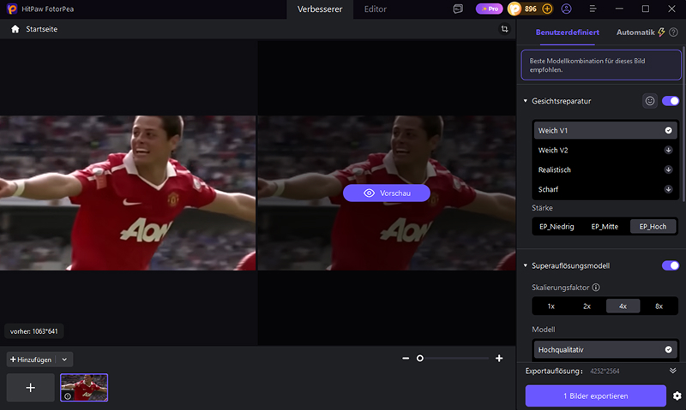
Task: Choose 2x scaling factor
Action: (587, 306)
